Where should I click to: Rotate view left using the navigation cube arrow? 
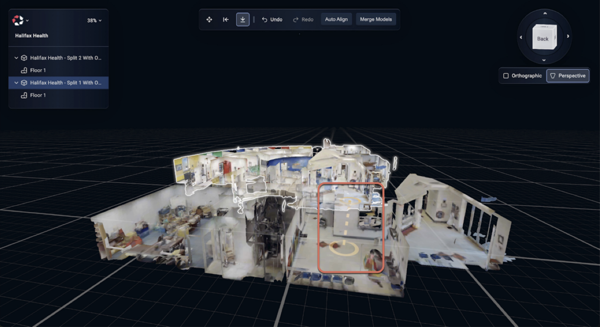tap(521, 37)
